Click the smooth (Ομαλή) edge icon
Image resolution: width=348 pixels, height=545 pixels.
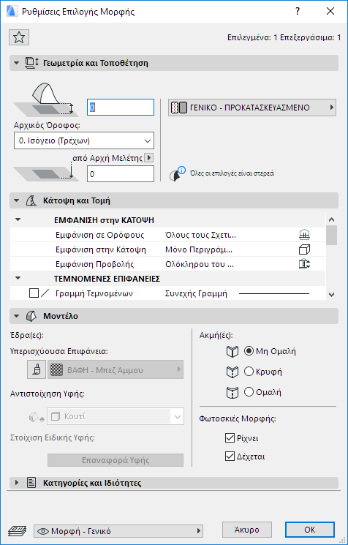[232, 393]
